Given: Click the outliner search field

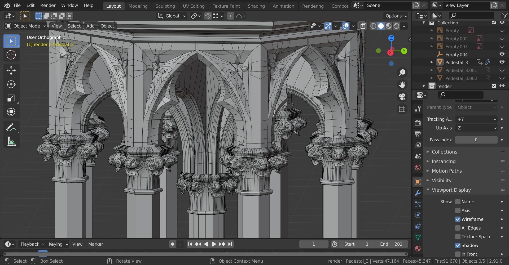Looking at the screenshot, I should pos(471,16).
